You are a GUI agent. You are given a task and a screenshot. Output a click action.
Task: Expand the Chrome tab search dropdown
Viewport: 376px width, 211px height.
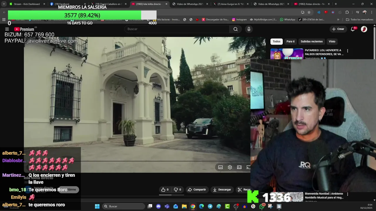coord(4,4)
